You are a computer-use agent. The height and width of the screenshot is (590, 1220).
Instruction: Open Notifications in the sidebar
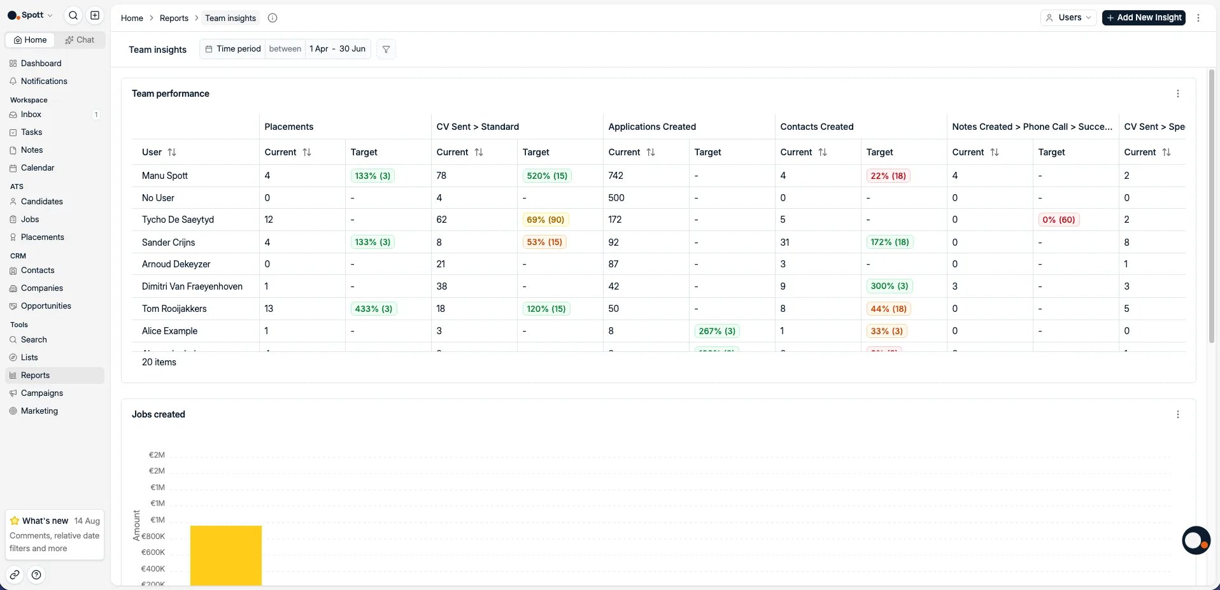[55, 81]
